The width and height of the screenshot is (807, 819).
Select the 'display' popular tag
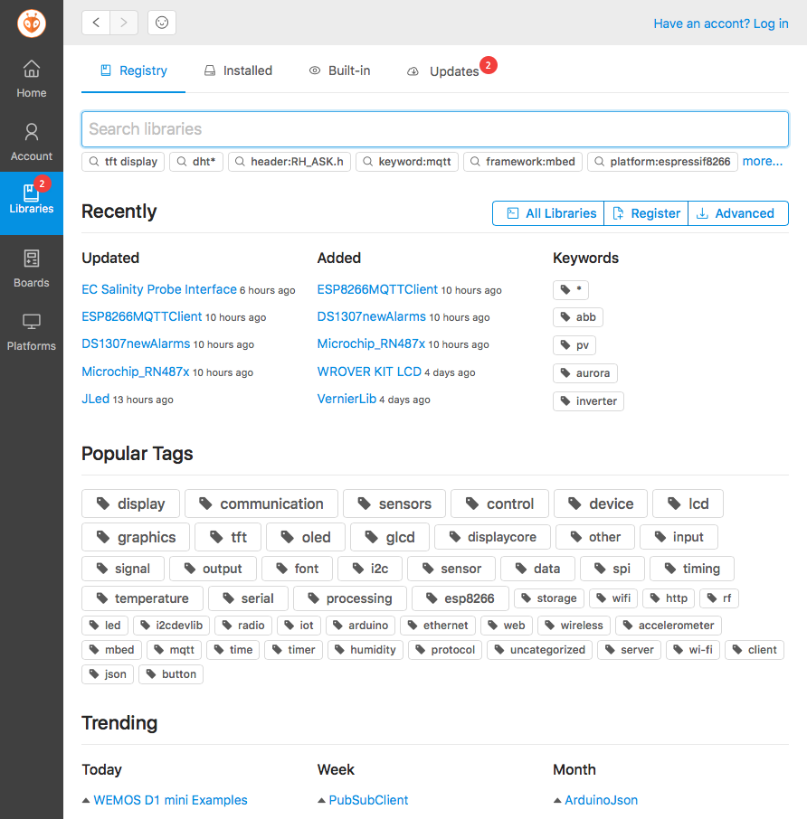(x=130, y=504)
